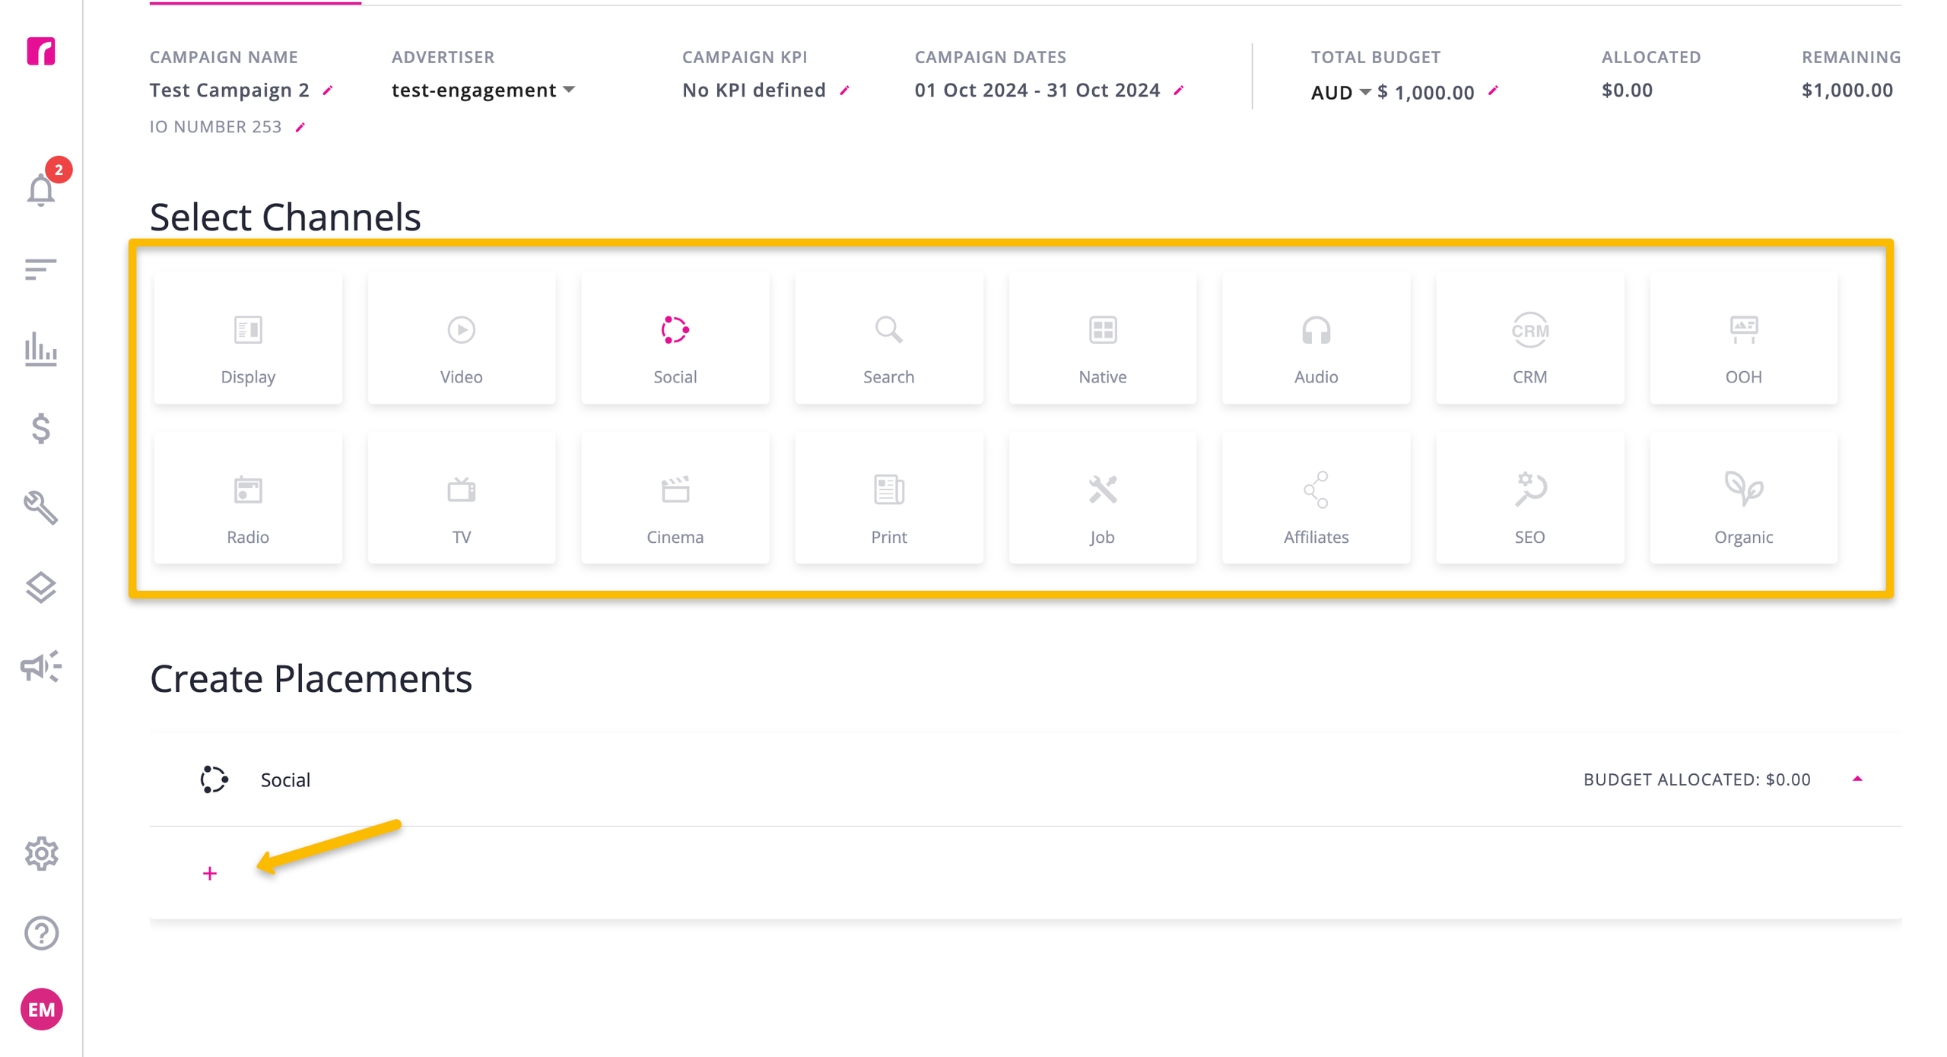Open the filter lines menu icon in sidebar
The image size is (1947, 1057).
point(41,269)
